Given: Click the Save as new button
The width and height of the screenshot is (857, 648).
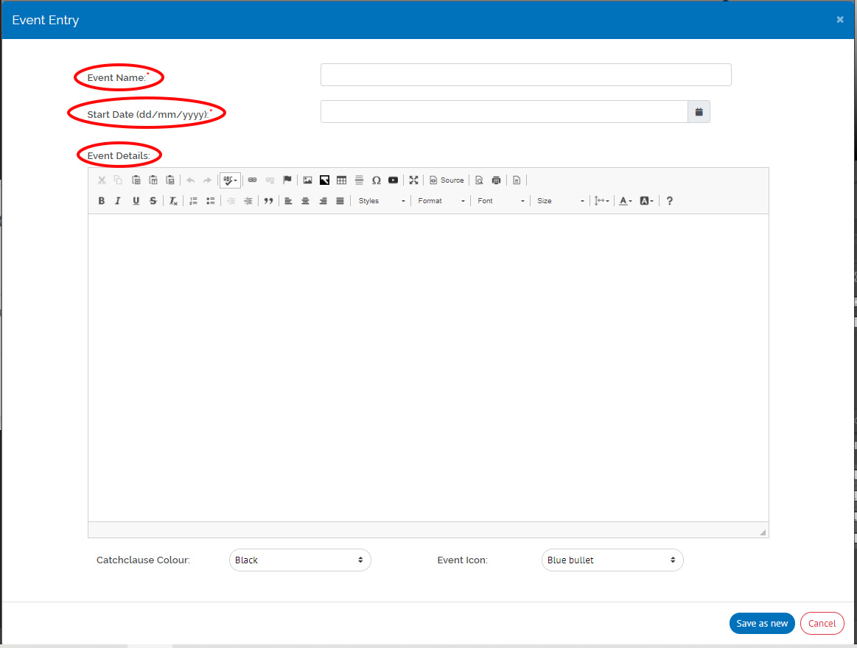Looking at the screenshot, I should 762,624.
